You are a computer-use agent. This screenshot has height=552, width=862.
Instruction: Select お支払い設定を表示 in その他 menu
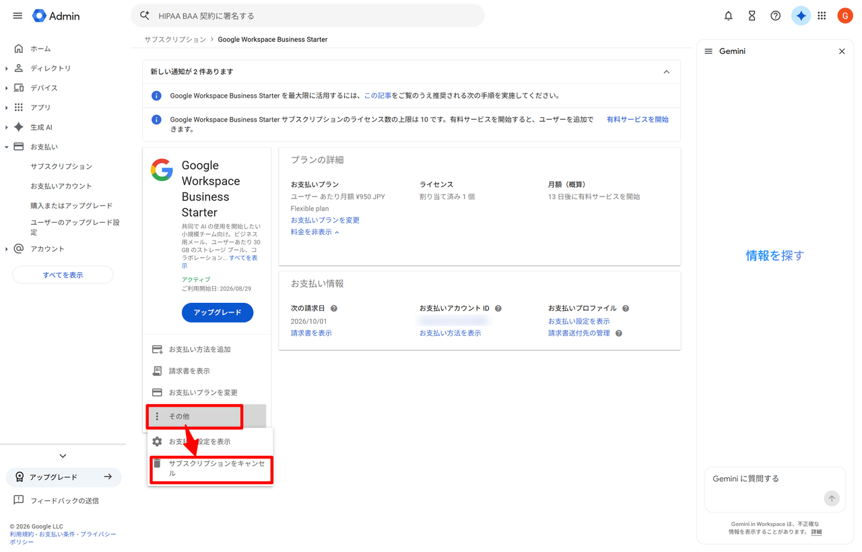point(211,442)
